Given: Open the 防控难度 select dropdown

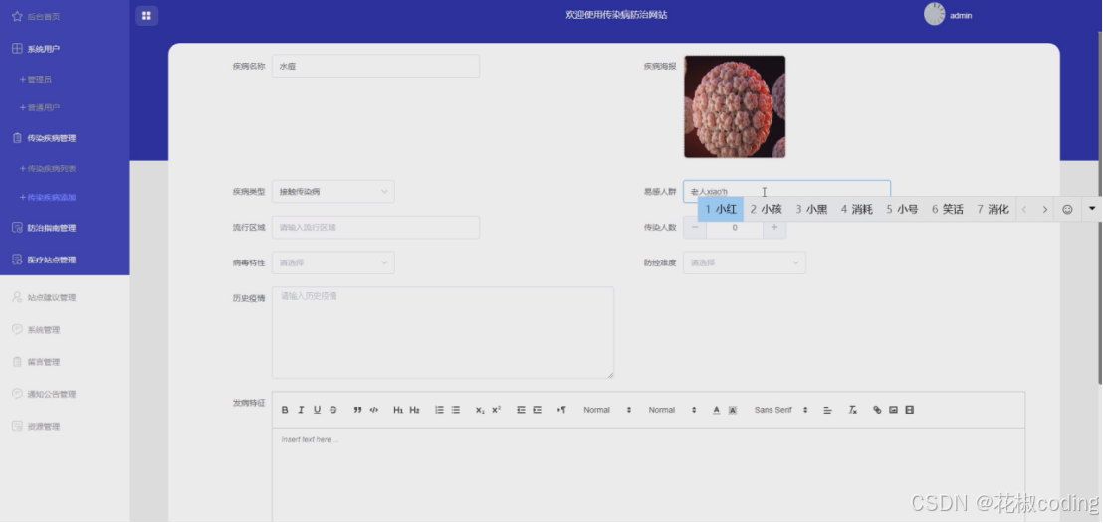Looking at the screenshot, I should click(x=745, y=262).
